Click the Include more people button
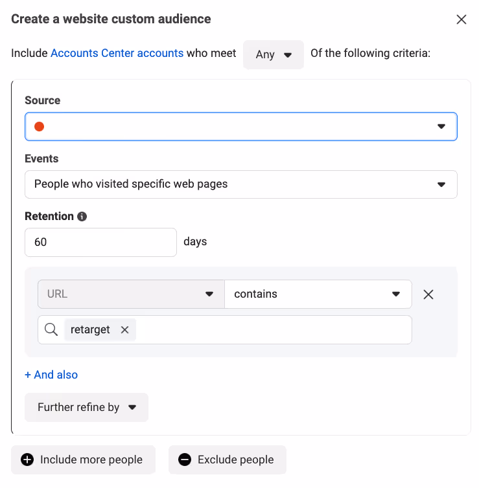Image resolution: width=479 pixels, height=488 pixels. pyautogui.click(x=83, y=460)
